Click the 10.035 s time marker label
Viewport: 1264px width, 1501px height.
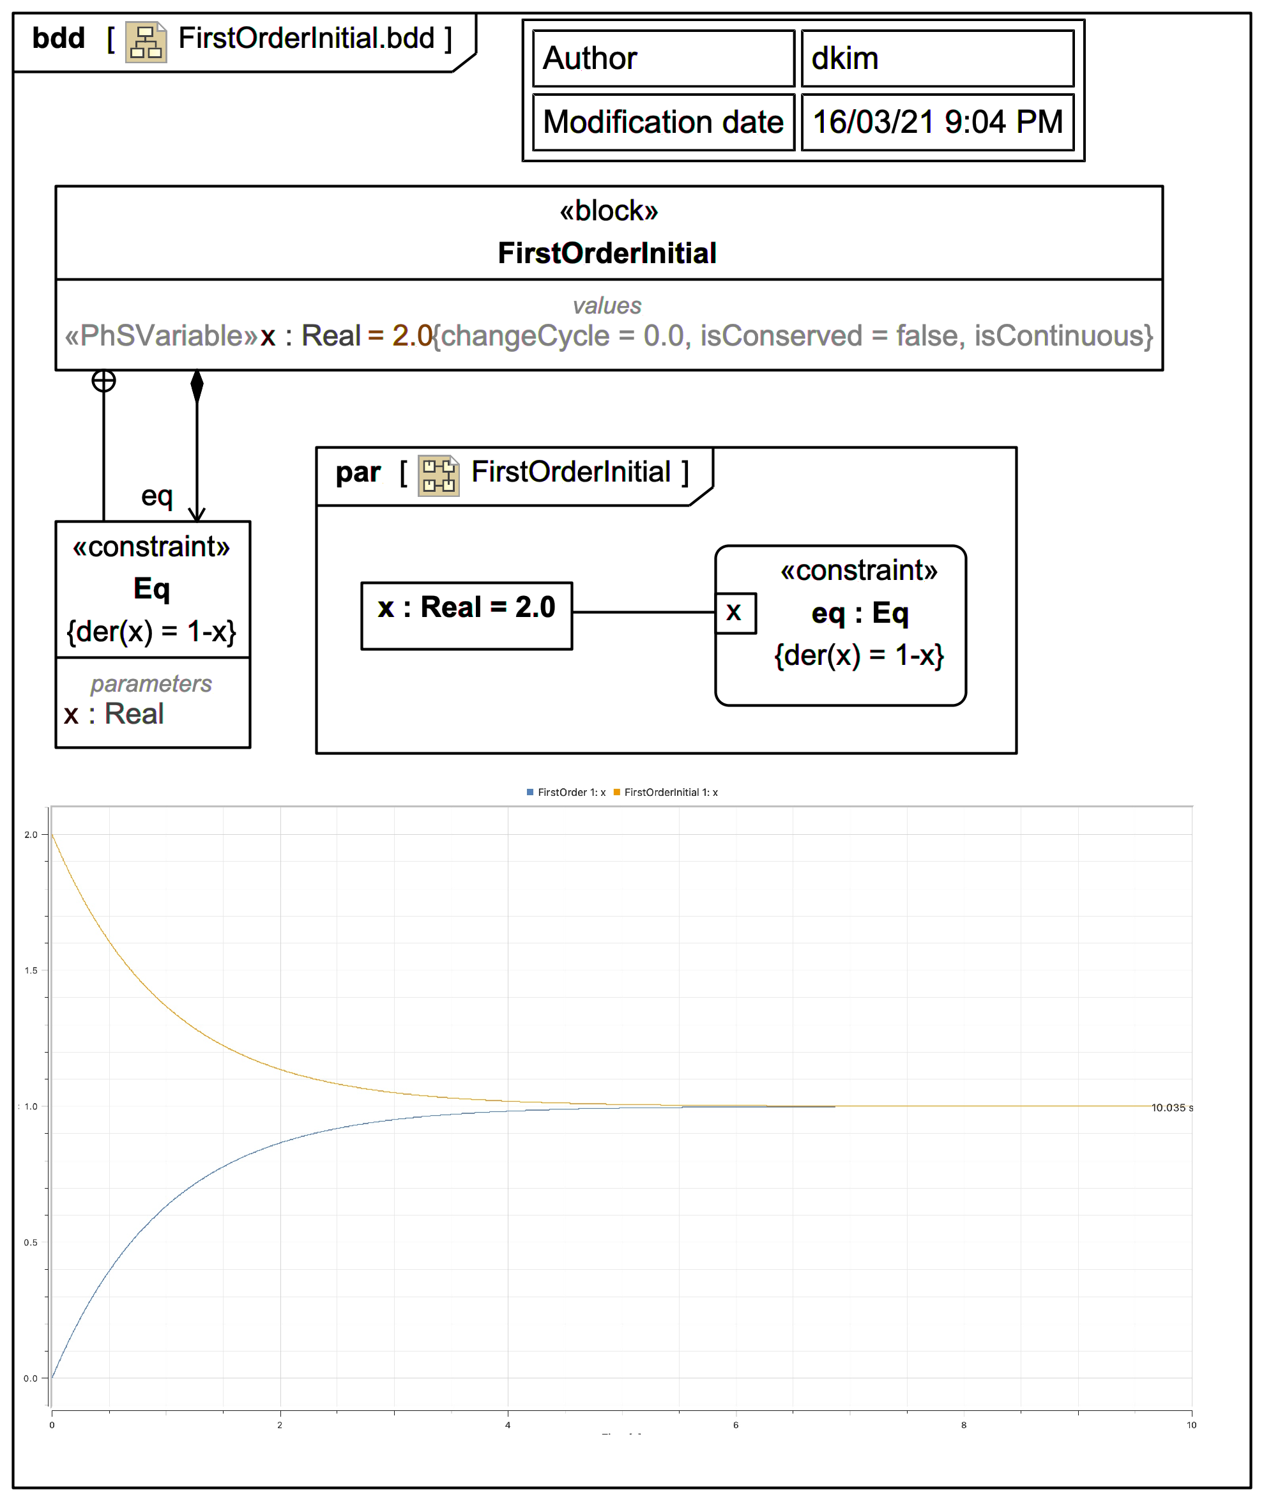[x=1171, y=1108]
